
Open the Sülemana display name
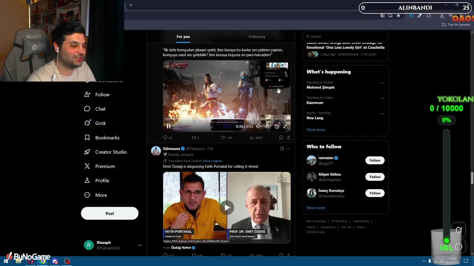171,149
